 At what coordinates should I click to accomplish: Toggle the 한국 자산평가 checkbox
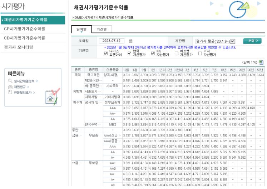click(x=129, y=54)
